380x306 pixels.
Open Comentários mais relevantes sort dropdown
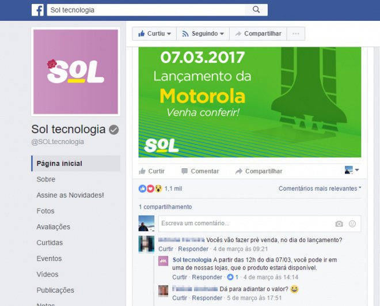320,188
